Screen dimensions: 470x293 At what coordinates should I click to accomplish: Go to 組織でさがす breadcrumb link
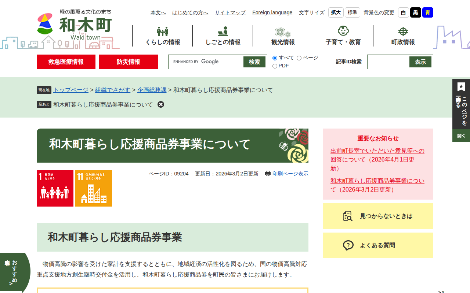pos(113,90)
